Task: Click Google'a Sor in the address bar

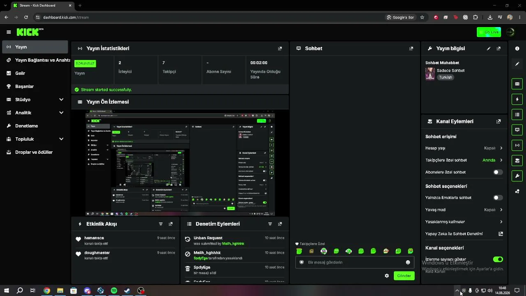Action: (400, 17)
